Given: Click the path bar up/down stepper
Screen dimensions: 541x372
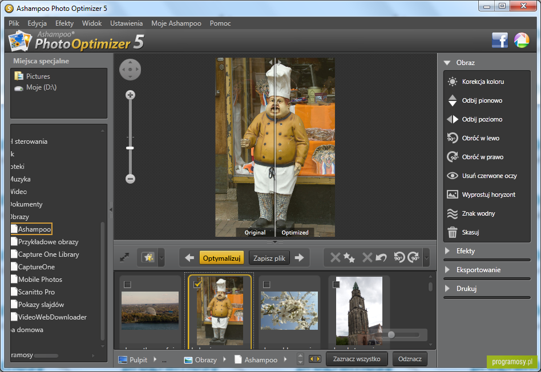Looking at the screenshot, I should pyautogui.click(x=300, y=359).
